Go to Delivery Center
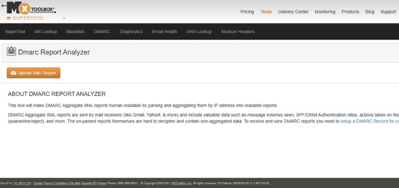This screenshot has height=188, width=399. pyautogui.click(x=293, y=12)
